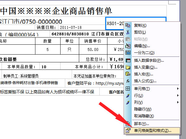This screenshot has width=186, height=139.
Task: Click the insert variable icon
Action: pyautogui.click(x=128, y=67)
